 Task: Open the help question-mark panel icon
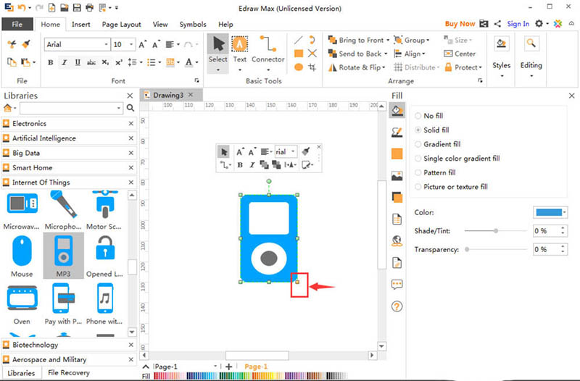point(397,306)
